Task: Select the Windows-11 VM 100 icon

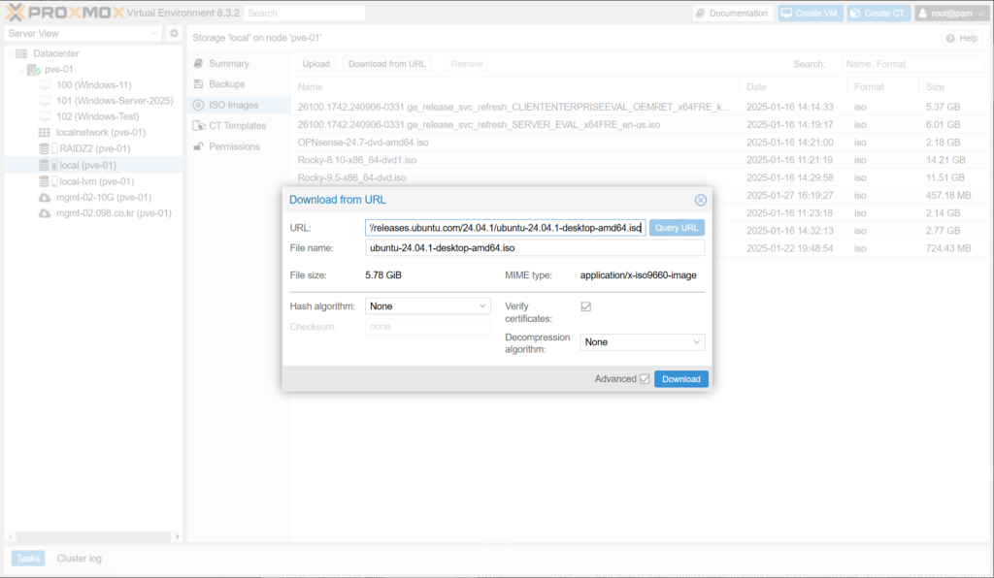Action: click(45, 85)
